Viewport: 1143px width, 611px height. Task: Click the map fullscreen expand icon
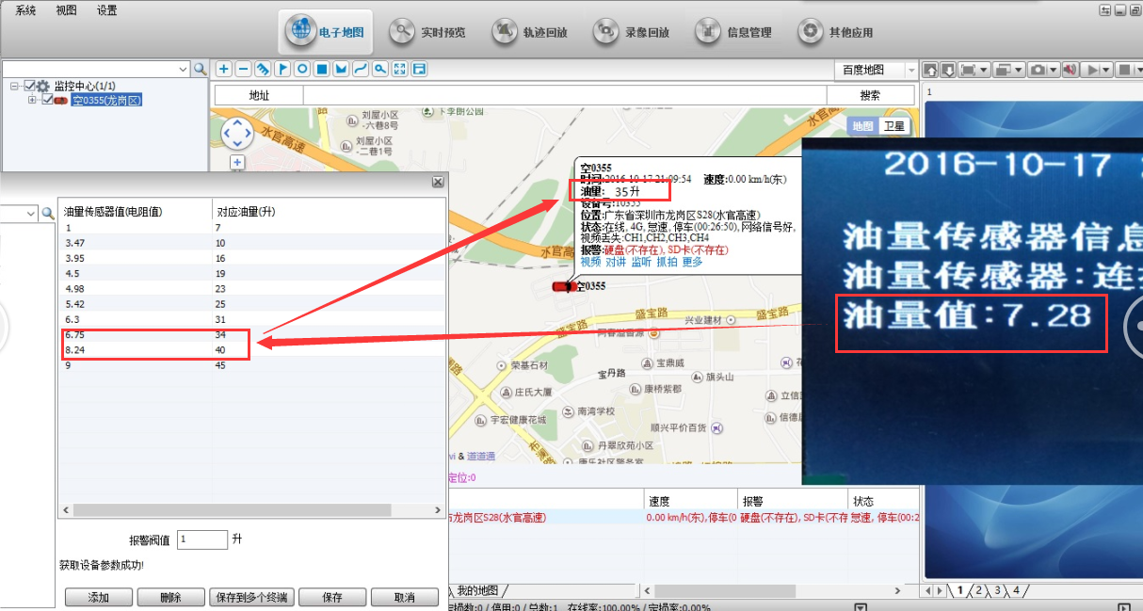pos(400,69)
